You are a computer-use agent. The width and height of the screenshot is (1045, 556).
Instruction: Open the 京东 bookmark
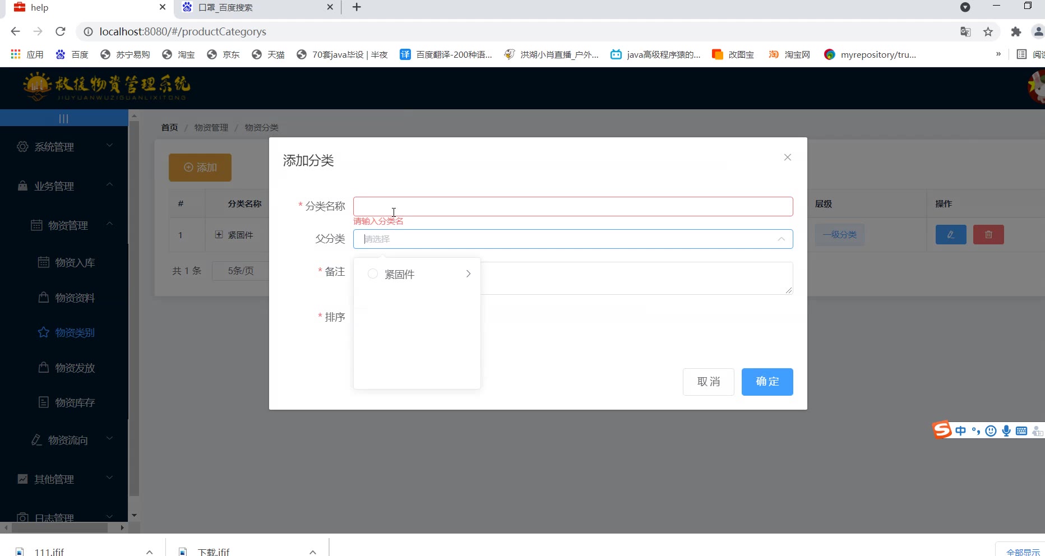[223, 54]
